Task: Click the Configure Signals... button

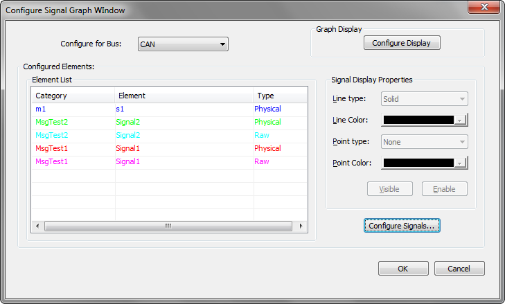Action: [x=402, y=226]
